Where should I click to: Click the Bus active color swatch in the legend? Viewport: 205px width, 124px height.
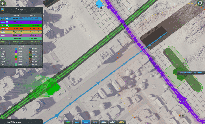click(16, 48)
